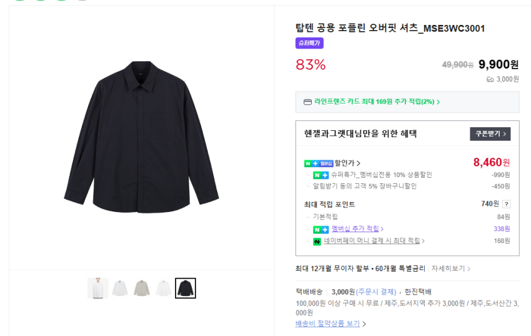Click the N+ icon beside 슈퍼특가 멤버십전용 할인

point(321,175)
